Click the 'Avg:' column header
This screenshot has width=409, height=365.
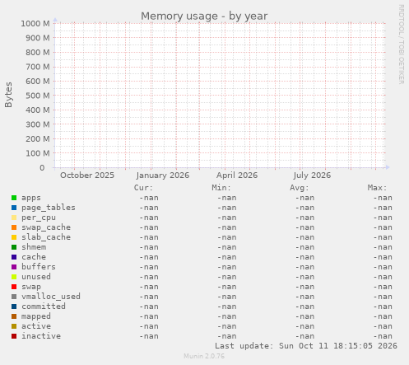pyautogui.click(x=300, y=188)
